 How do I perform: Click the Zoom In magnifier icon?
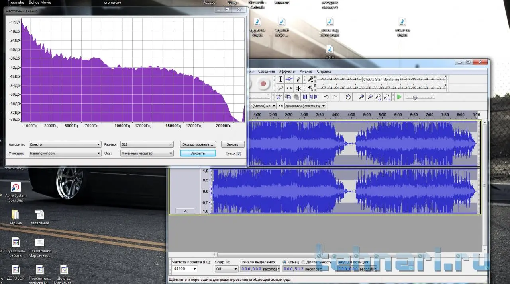coord(361,97)
